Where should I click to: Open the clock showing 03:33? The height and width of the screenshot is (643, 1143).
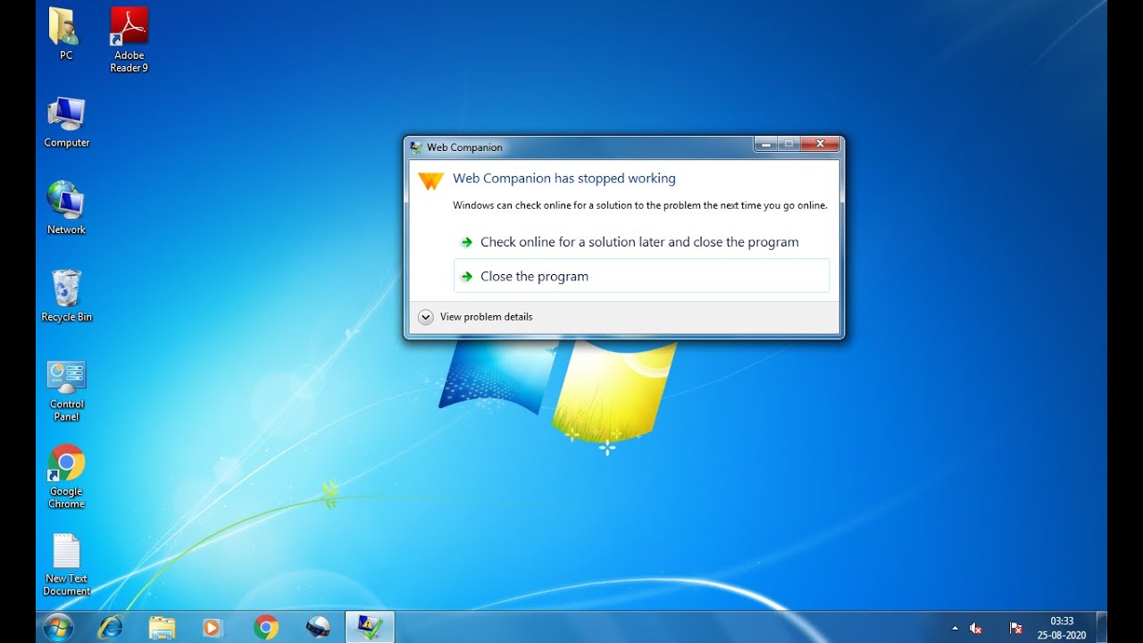pyautogui.click(x=1062, y=628)
